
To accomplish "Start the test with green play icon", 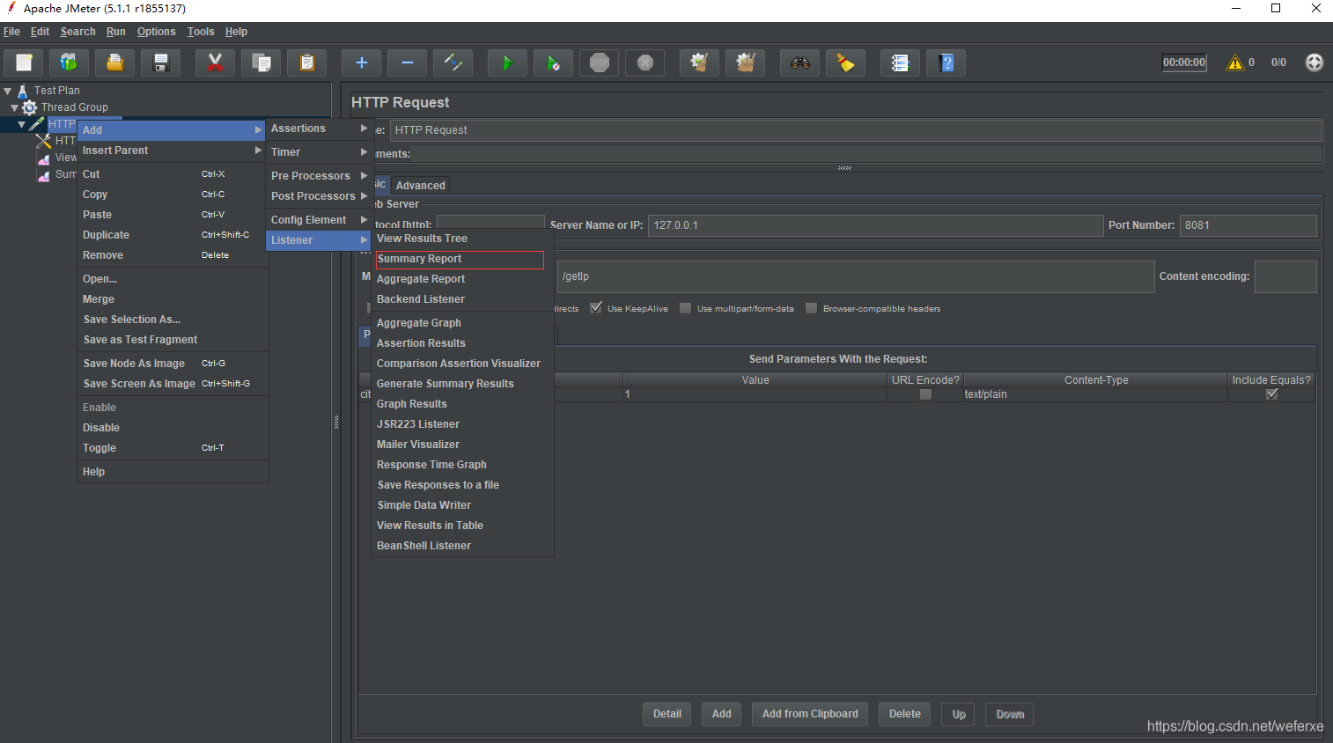I will click(507, 63).
